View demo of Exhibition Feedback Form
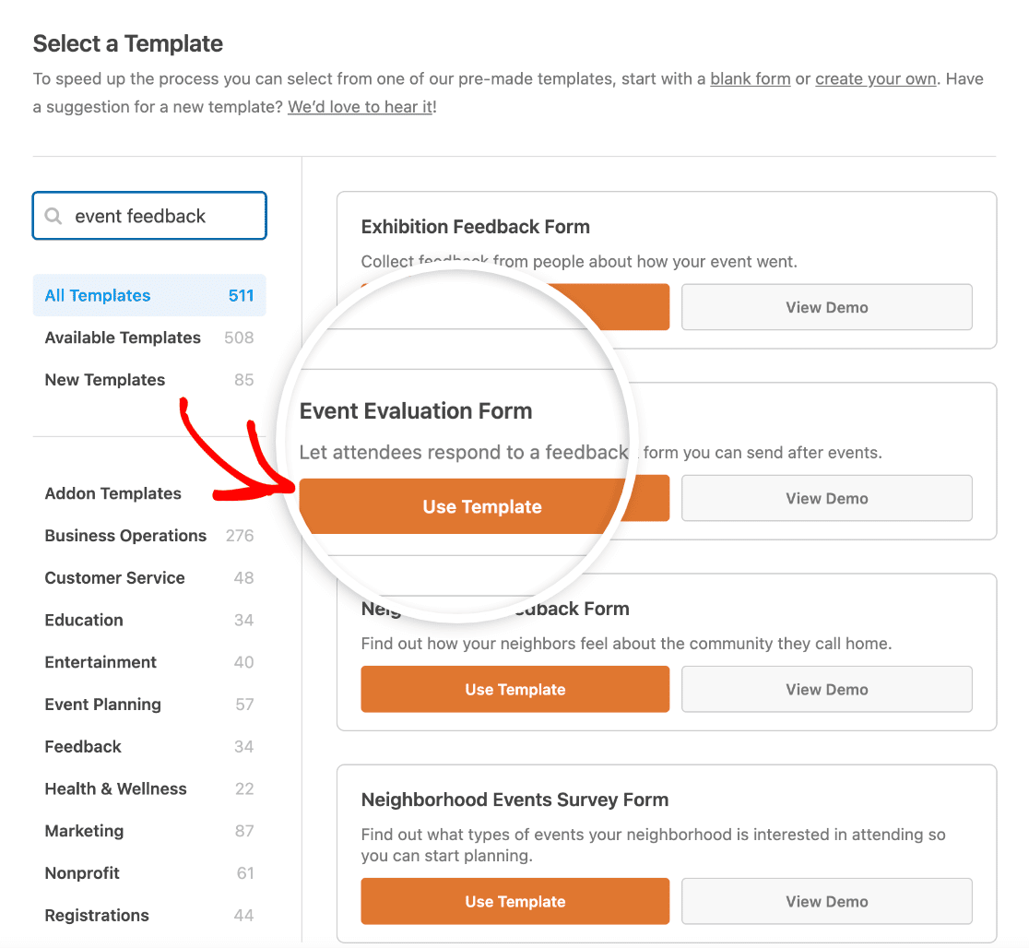1029x948 pixels. (x=827, y=307)
